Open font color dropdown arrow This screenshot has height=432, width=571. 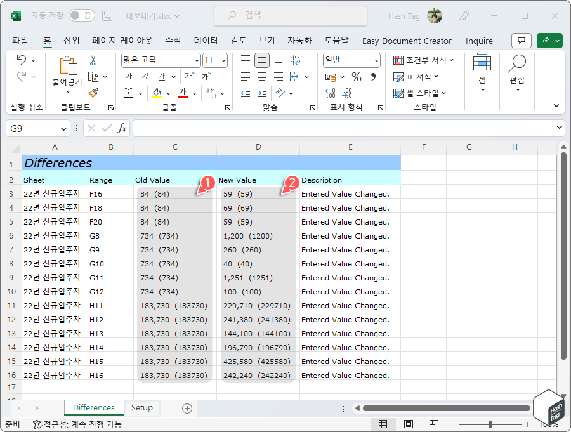point(195,93)
